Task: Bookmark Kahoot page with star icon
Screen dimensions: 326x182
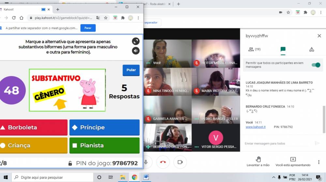Action: click(x=106, y=18)
